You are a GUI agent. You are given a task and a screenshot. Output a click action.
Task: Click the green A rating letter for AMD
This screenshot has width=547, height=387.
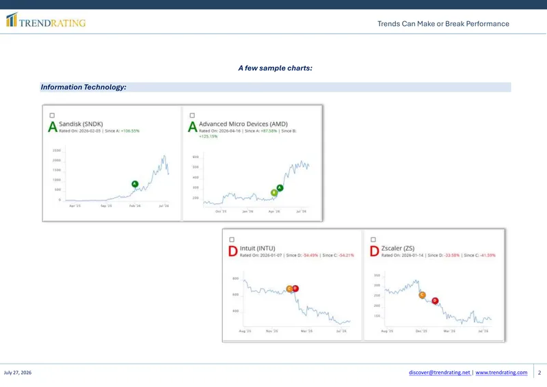(193, 126)
